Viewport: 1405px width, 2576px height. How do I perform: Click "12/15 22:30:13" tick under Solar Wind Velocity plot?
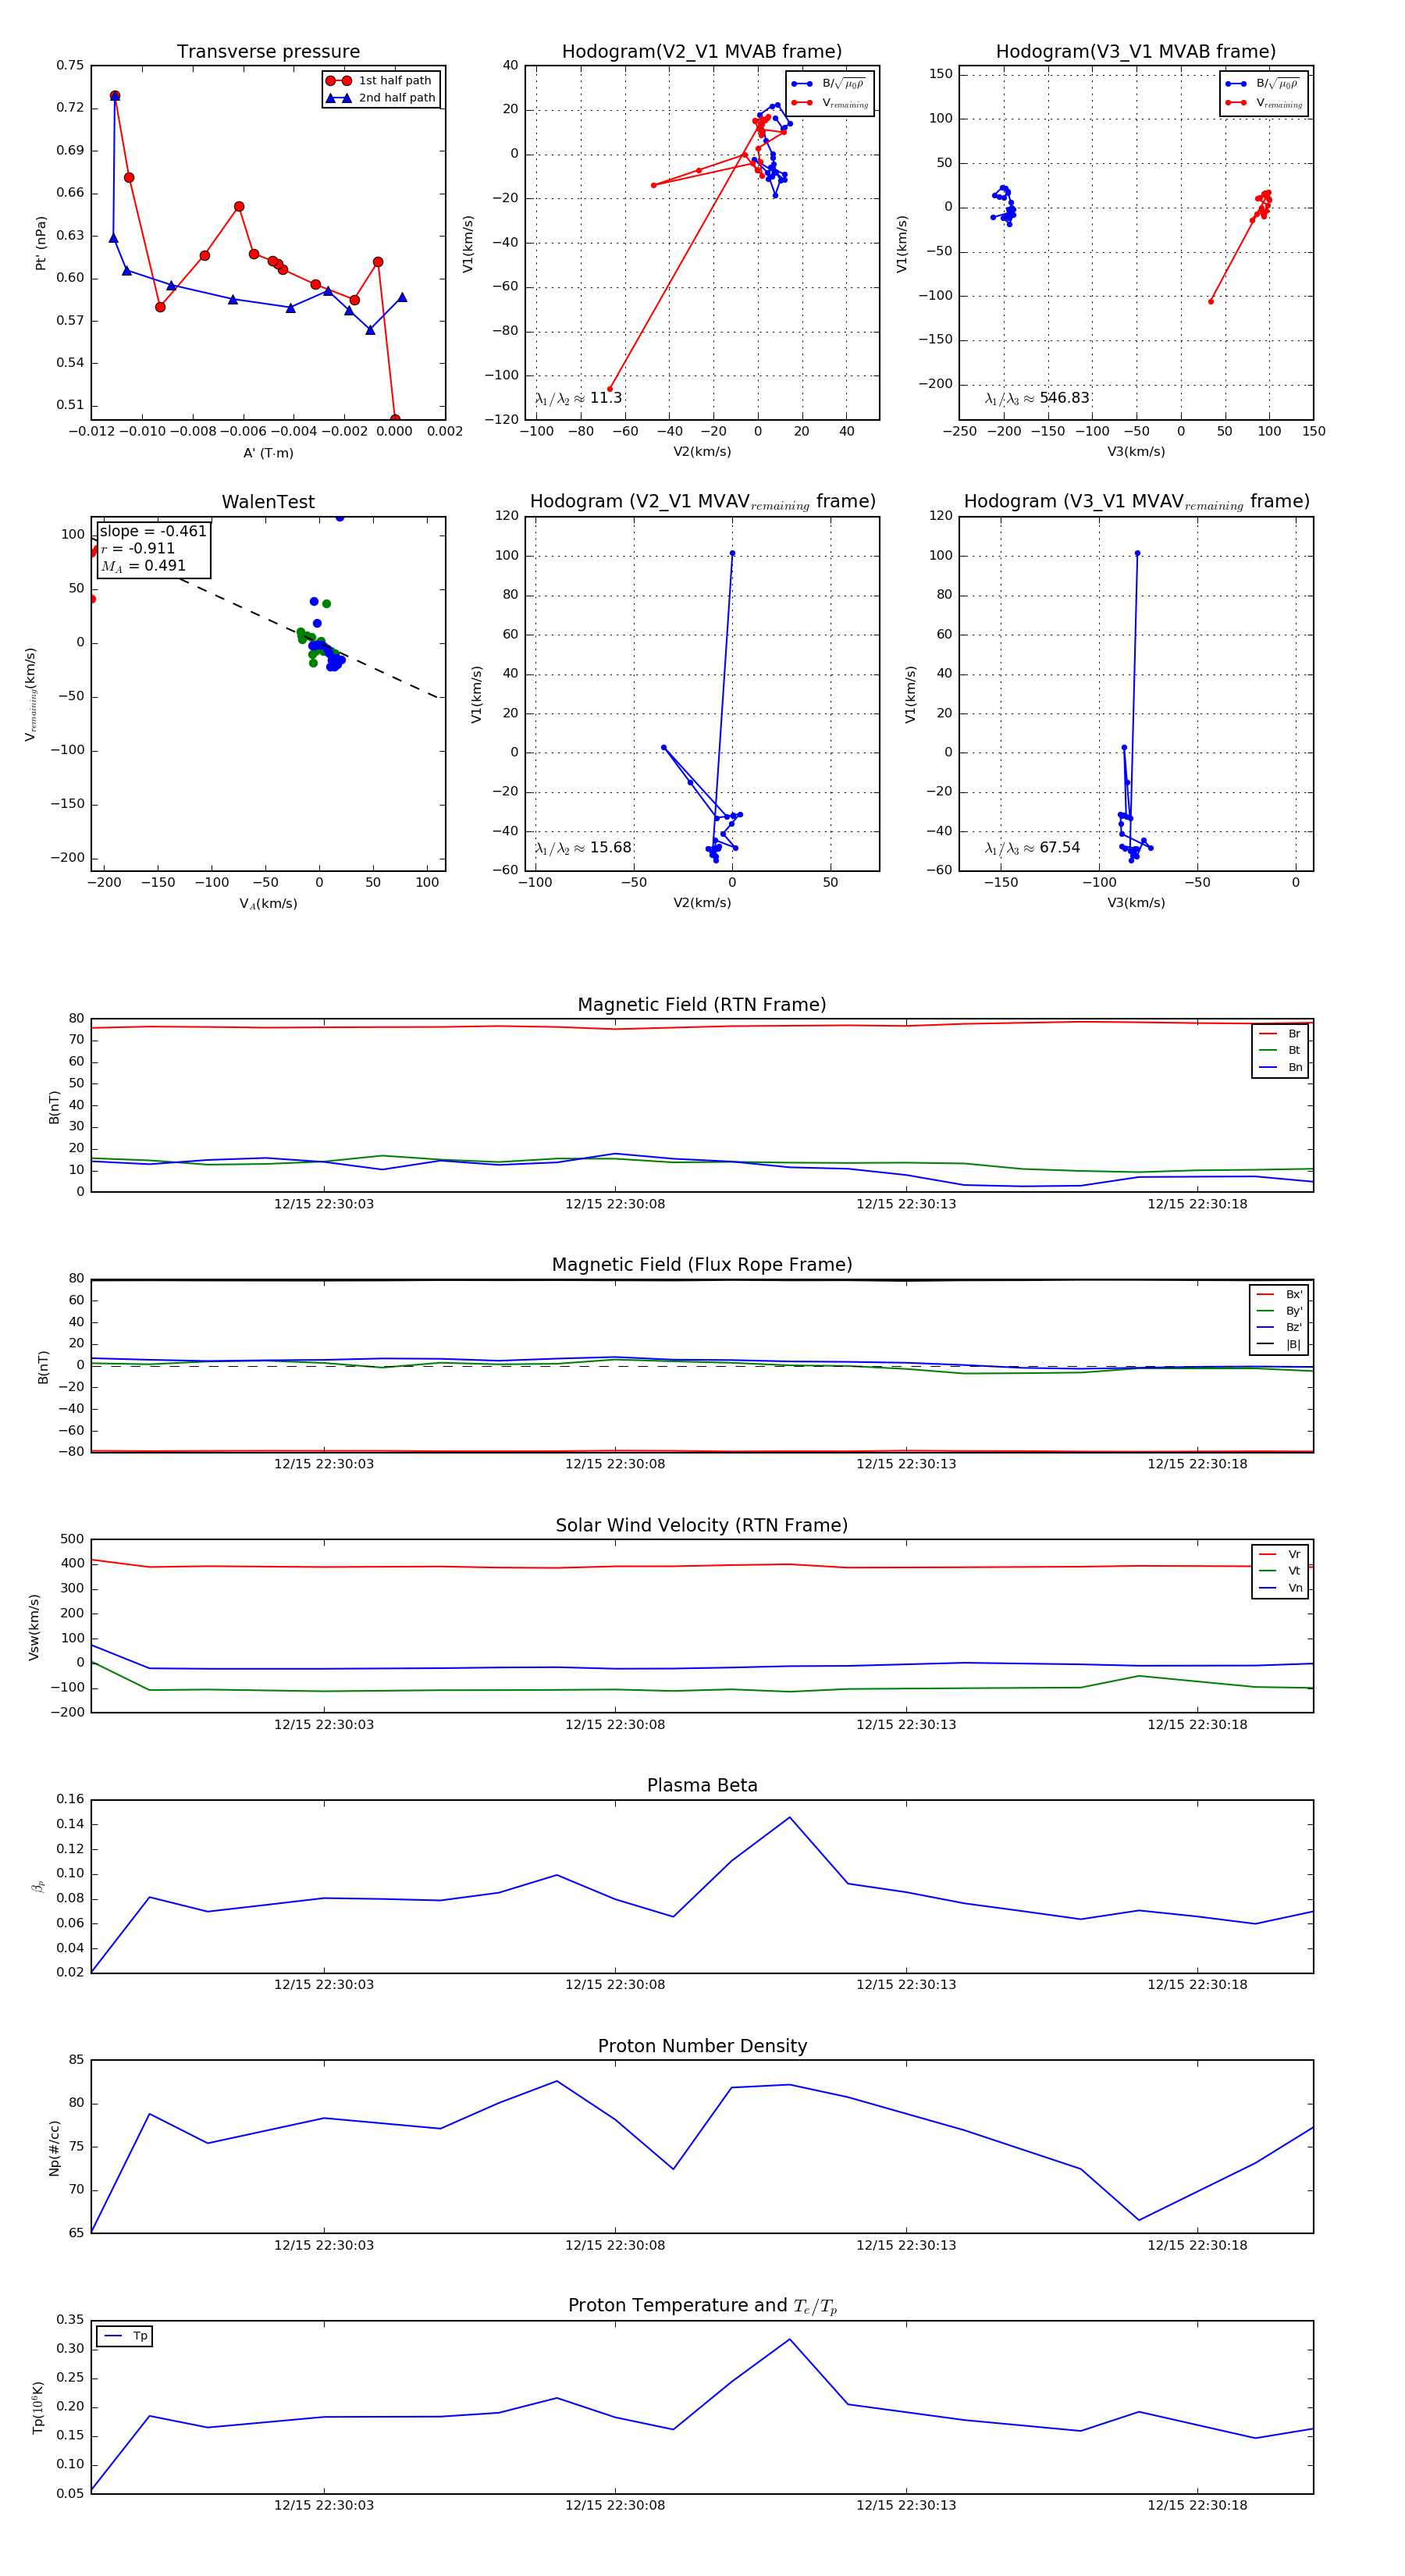[906, 1724]
